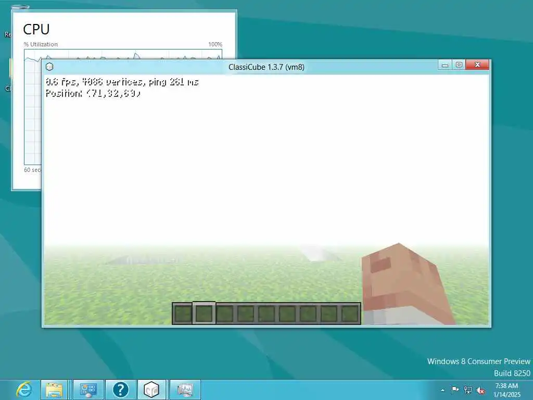533x400 pixels.
Task: Select the highlighted second hotbar slot
Action: (x=204, y=313)
